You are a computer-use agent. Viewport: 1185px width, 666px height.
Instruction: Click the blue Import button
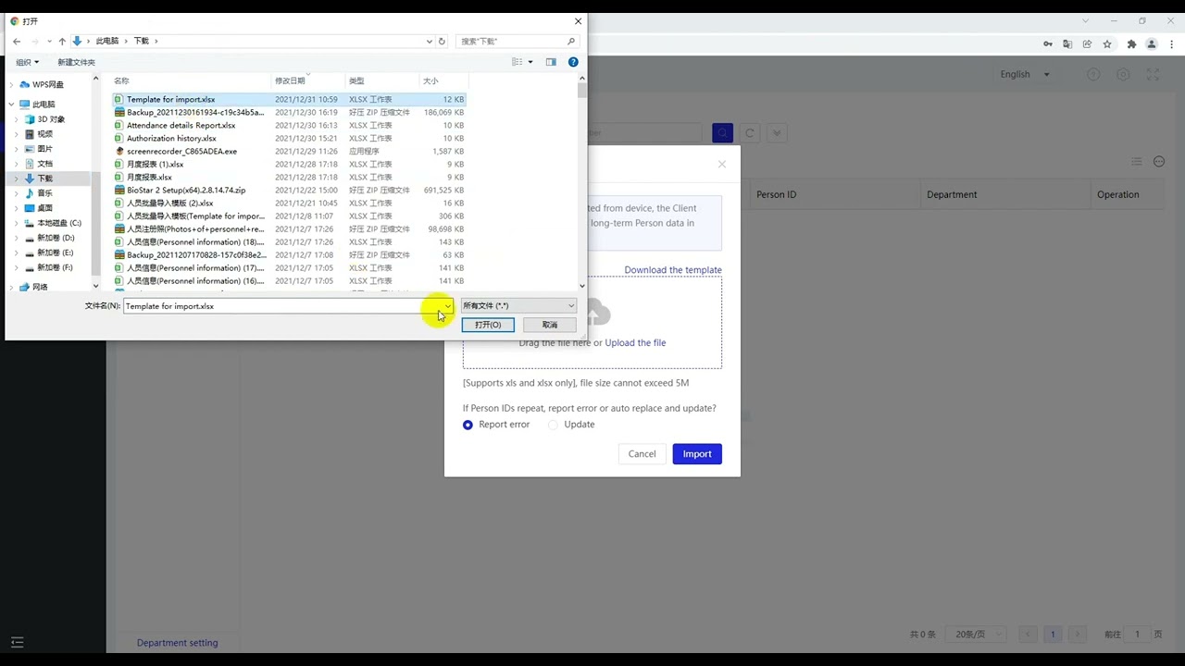coord(697,454)
